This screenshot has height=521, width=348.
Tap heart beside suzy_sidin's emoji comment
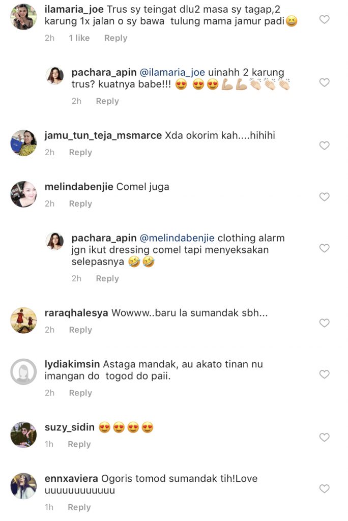324,437
